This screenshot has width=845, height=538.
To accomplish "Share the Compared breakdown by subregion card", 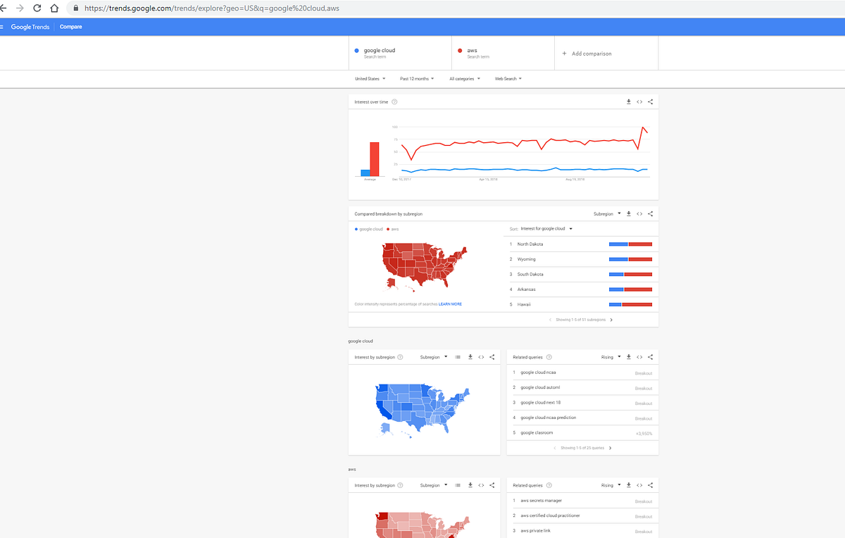I will (651, 213).
